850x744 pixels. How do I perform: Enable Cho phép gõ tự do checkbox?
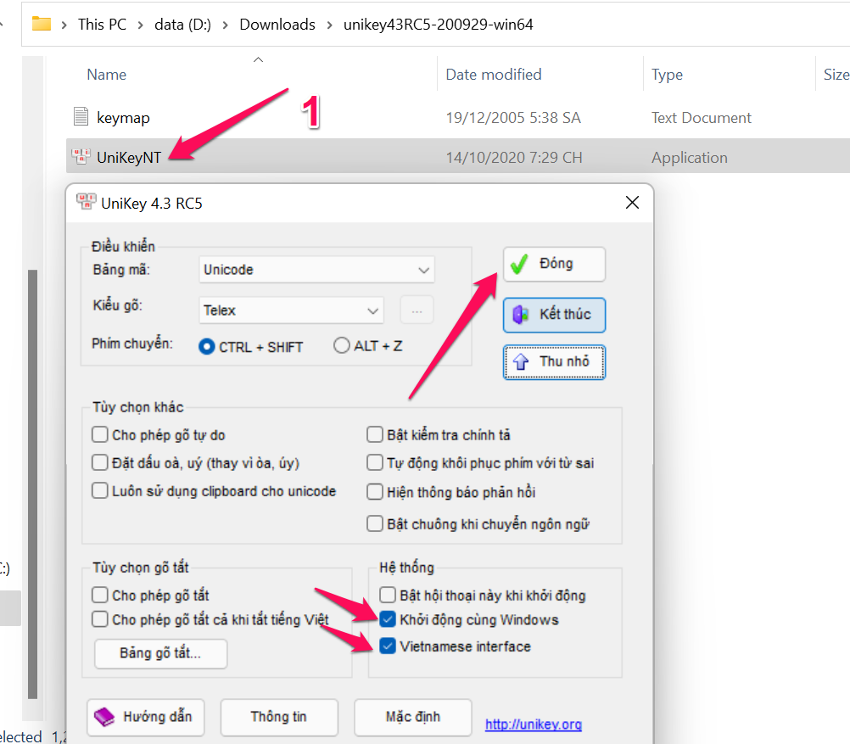pos(100,435)
